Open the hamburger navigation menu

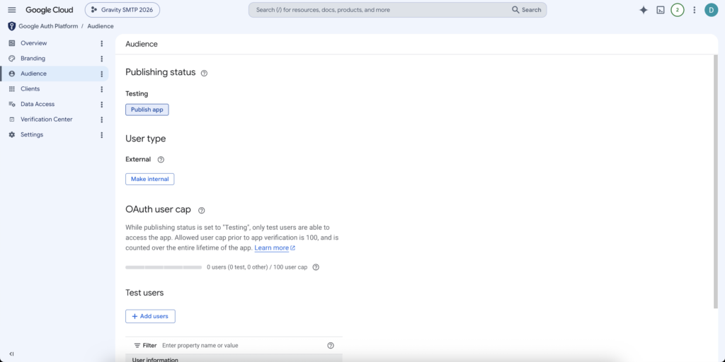pos(12,10)
